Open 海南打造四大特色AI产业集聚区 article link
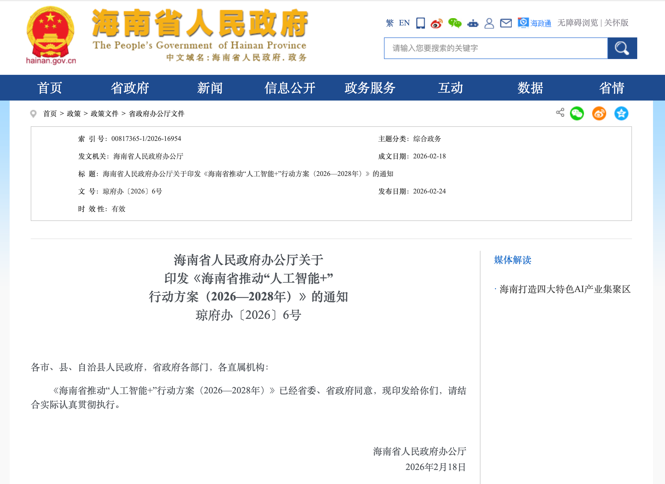 click(x=565, y=289)
